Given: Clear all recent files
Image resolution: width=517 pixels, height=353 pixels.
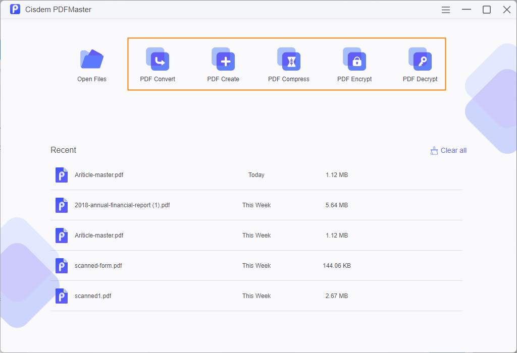Looking at the screenshot, I should click(453, 150).
